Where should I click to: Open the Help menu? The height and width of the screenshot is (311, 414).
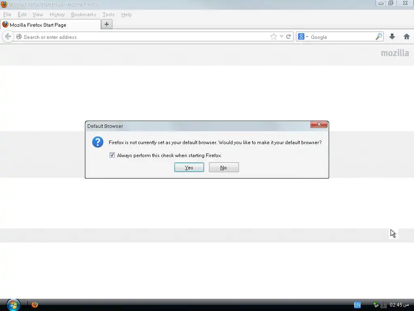coord(126,15)
